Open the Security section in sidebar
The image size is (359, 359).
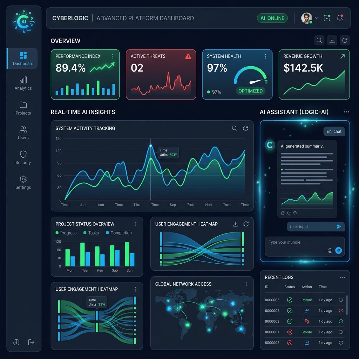(23, 158)
